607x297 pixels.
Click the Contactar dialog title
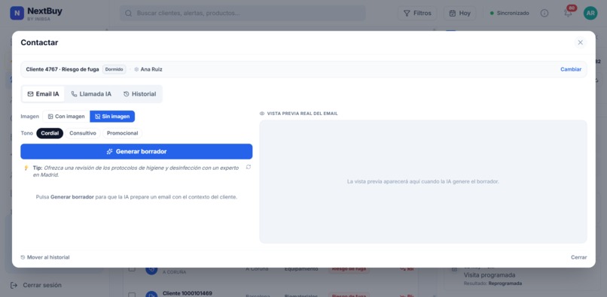[39, 43]
